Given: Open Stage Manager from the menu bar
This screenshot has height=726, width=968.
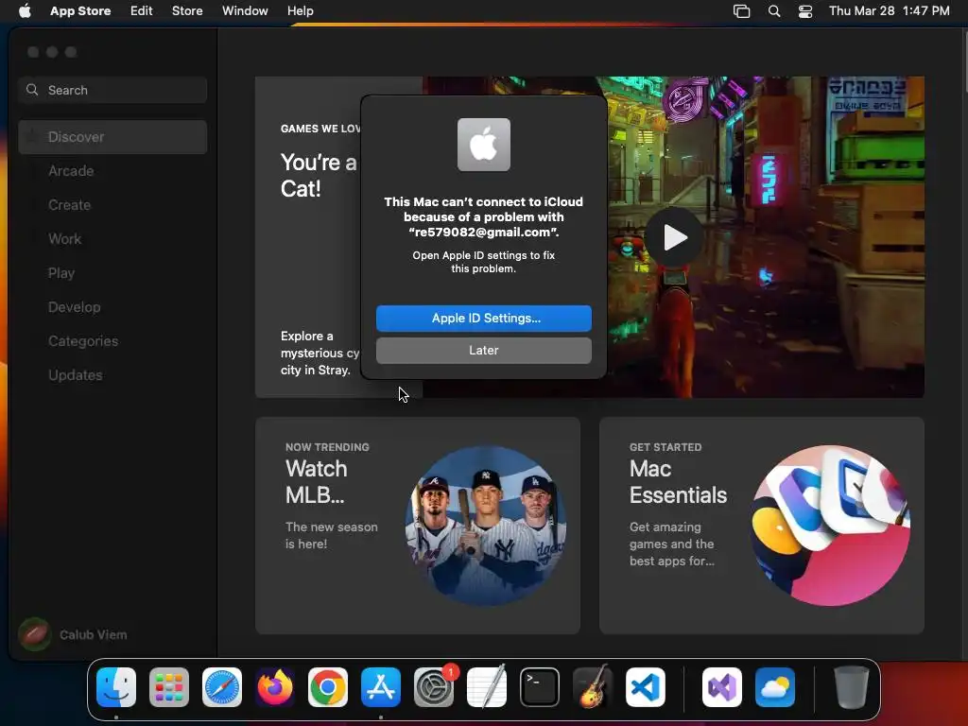Looking at the screenshot, I should coord(741,11).
